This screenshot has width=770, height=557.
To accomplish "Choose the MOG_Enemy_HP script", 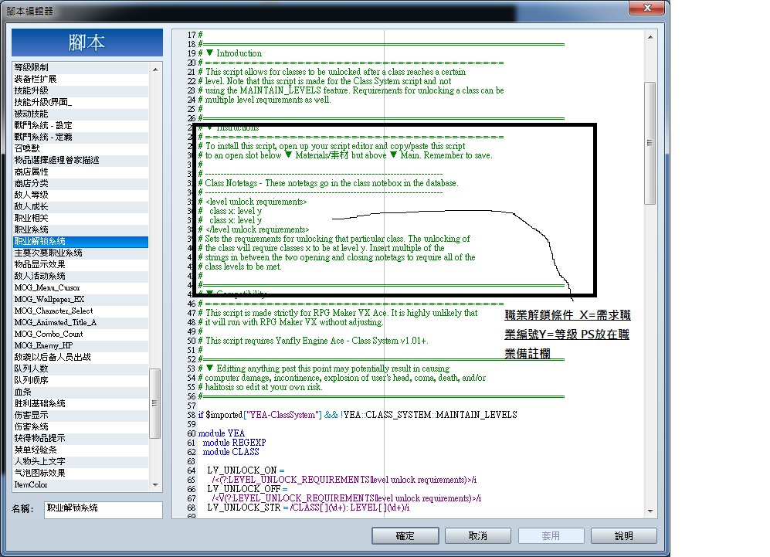I will (80, 346).
